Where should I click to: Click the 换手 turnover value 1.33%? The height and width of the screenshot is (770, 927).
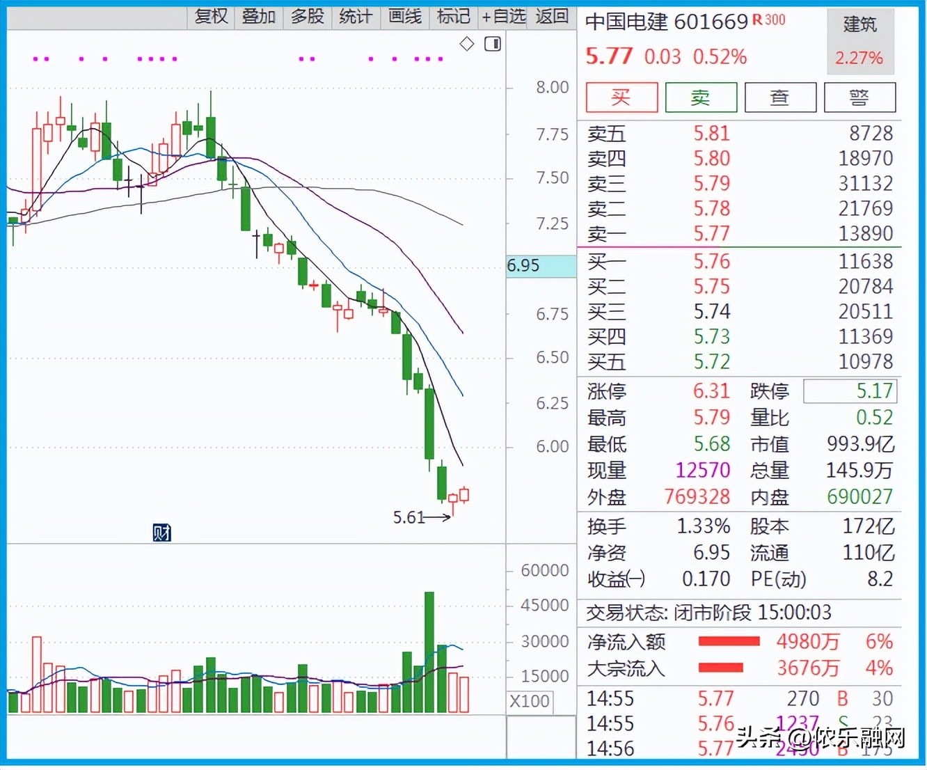(704, 526)
